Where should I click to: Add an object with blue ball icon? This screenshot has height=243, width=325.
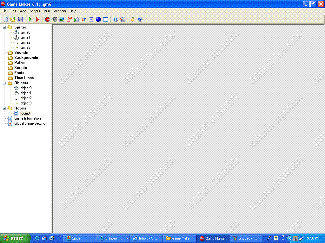(x=98, y=19)
